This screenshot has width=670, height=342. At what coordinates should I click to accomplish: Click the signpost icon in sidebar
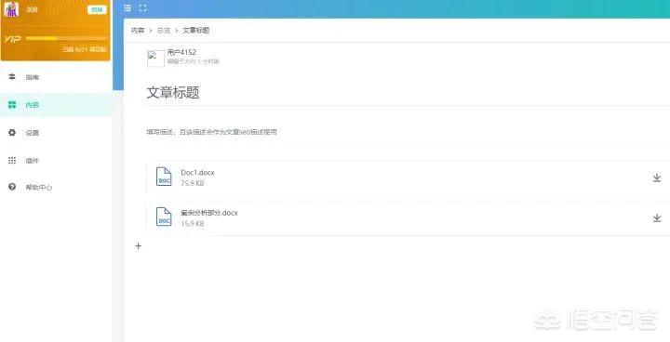pyautogui.click(x=12, y=77)
